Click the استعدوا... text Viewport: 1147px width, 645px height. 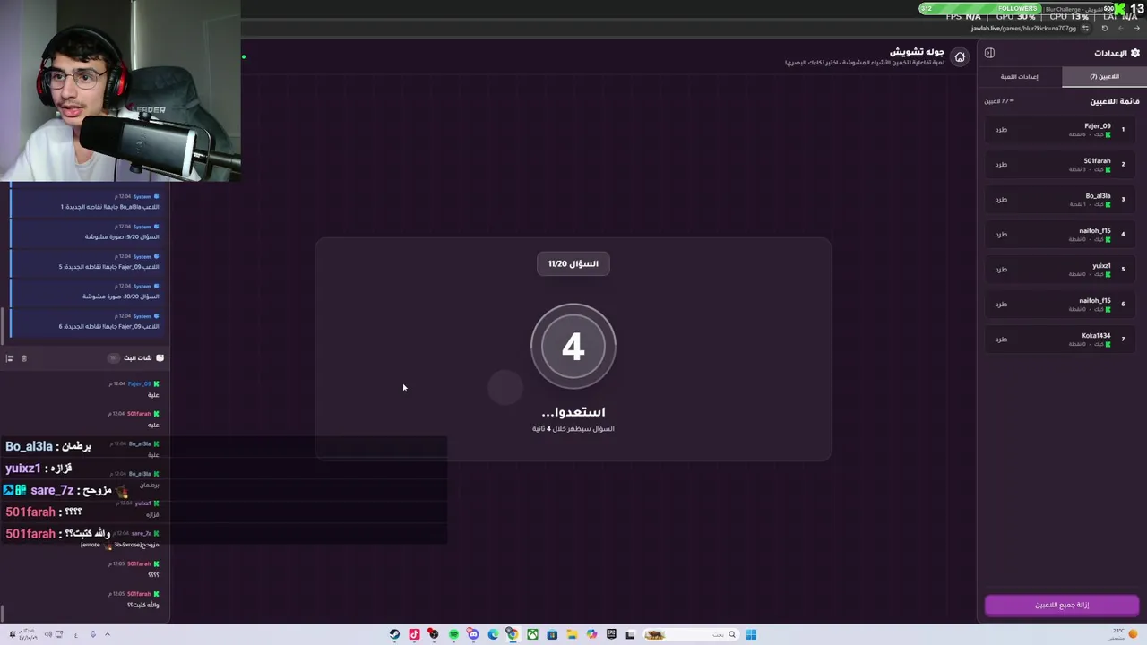(x=573, y=412)
